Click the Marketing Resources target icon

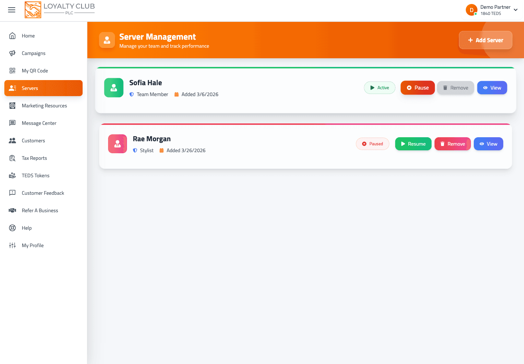pos(12,106)
